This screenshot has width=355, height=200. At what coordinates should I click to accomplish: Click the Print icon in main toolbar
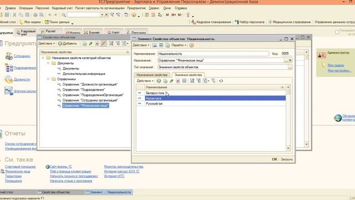(35, 15)
